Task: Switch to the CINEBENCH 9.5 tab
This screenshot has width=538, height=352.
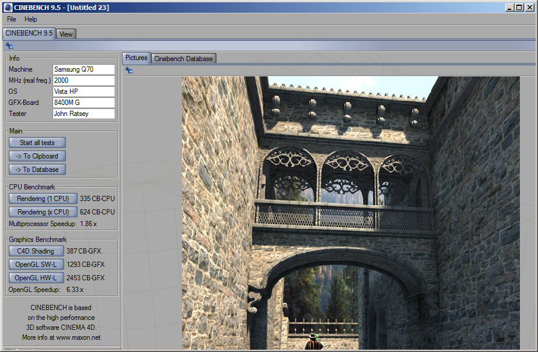Action: 29,33
